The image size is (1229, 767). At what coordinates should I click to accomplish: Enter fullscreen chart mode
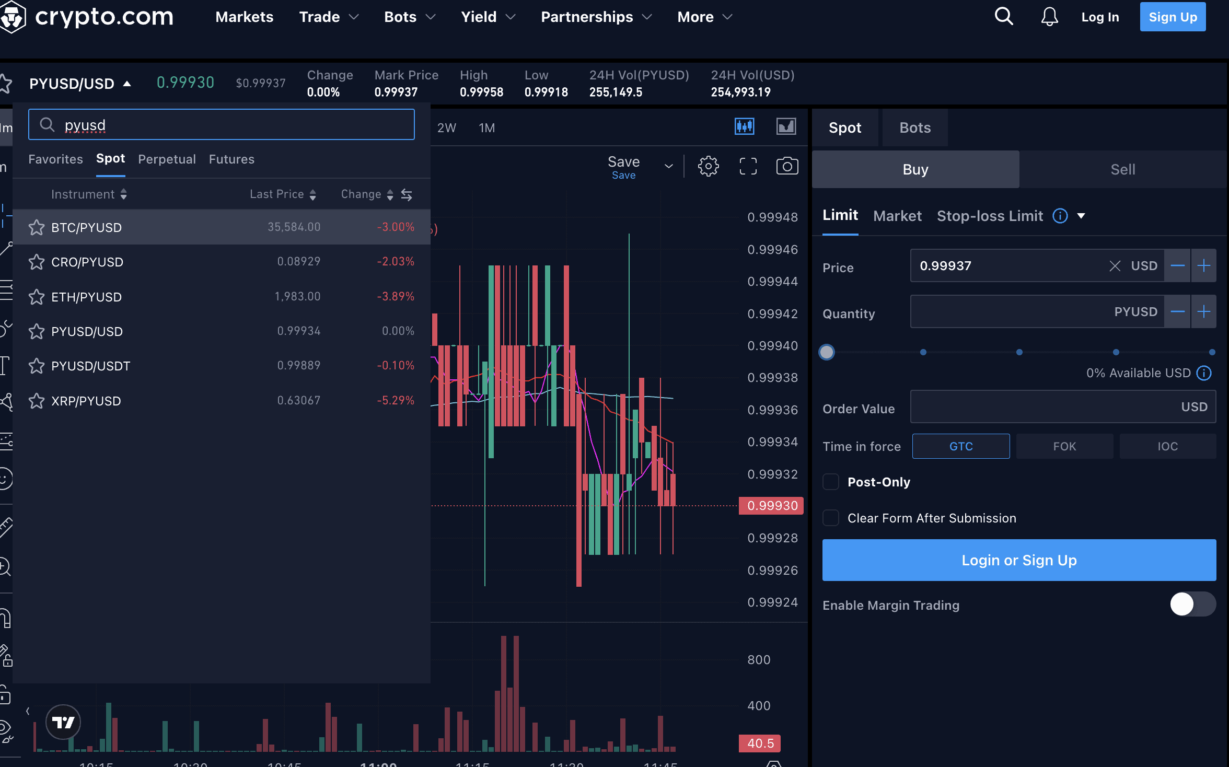(x=748, y=167)
